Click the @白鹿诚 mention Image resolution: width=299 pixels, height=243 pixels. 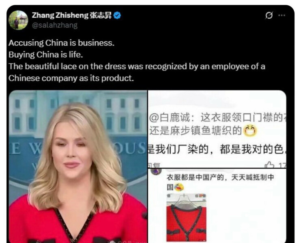click(x=169, y=117)
